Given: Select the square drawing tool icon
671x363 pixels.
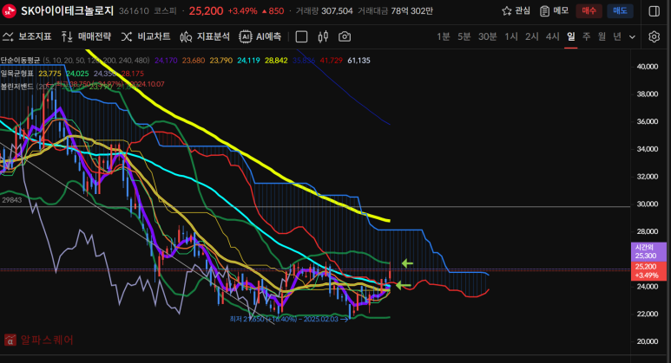Looking at the screenshot, I should [301, 37].
